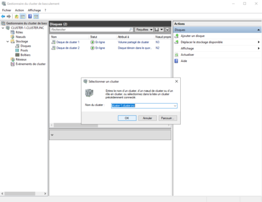Click the 'N2' owner node cell
This screenshot has width=262, height=202.
(157, 48)
